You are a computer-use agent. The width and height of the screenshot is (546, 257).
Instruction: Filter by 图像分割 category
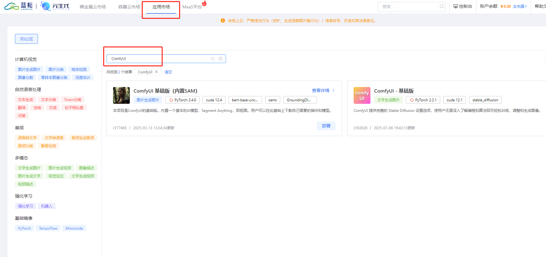26,78
